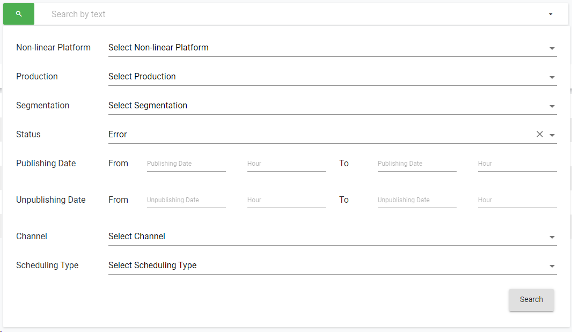Click the Publishing Date To Hour field
This screenshot has height=332, width=572.
(x=517, y=164)
